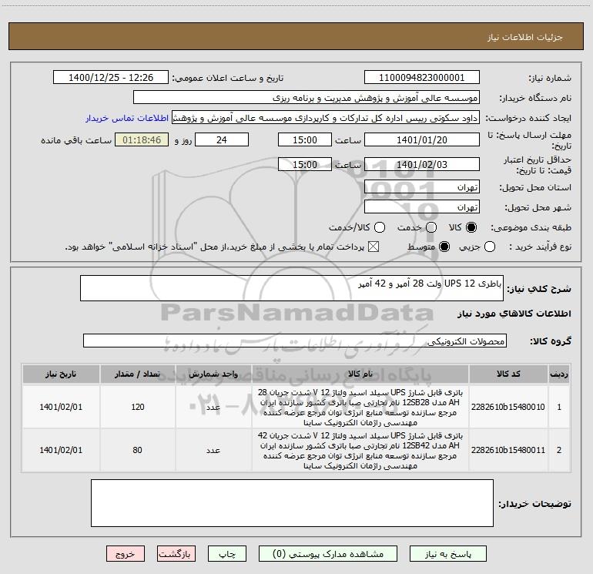Select the کالا/خدمت radio button
Viewport: 593px width, 574px height.
(380, 227)
